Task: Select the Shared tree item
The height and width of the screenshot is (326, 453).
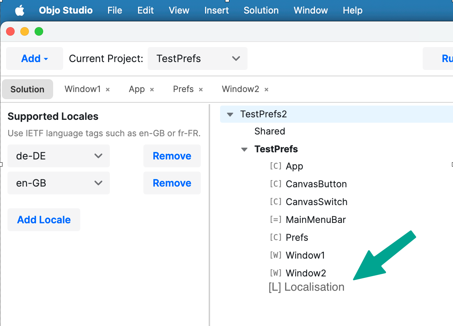Action: pyautogui.click(x=270, y=131)
